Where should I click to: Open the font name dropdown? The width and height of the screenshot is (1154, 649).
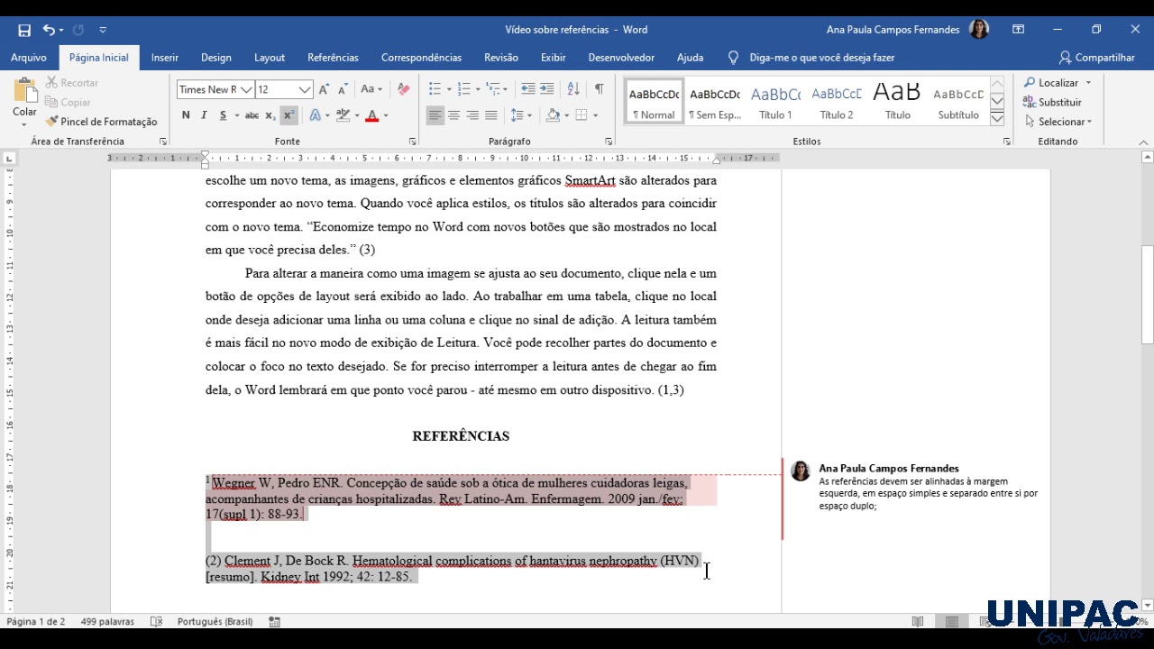click(245, 89)
